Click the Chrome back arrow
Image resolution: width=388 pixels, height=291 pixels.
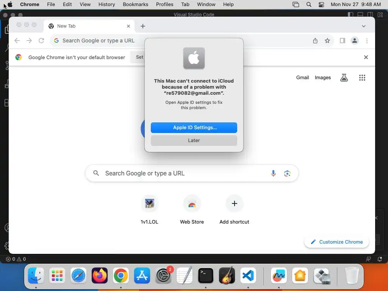click(x=17, y=41)
